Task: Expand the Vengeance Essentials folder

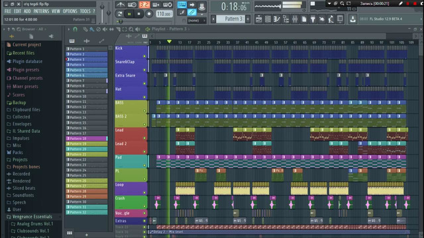Action: pyautogui.click(x=32, y=217)
